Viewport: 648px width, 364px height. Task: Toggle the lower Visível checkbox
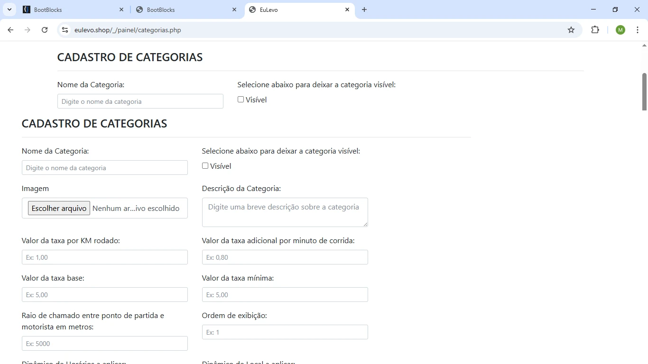click(x=205, y=166)
